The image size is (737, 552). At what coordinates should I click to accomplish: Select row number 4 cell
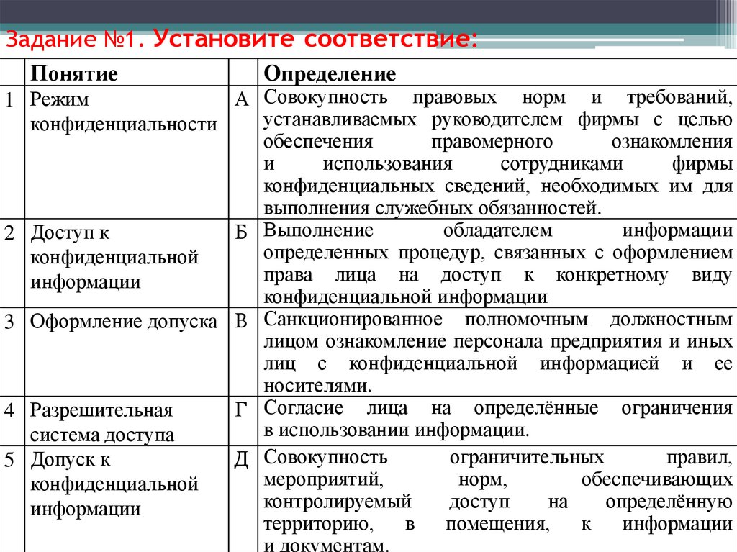(12, 421)
